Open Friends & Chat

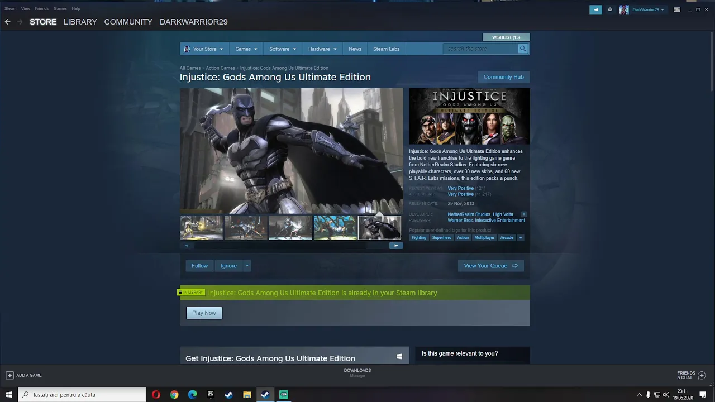pyautogui.click(x=691, y=375)
